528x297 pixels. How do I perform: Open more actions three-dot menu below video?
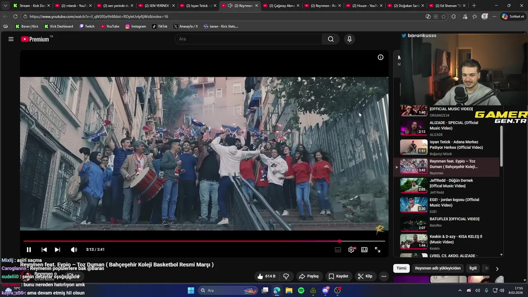tap(384, 276)
